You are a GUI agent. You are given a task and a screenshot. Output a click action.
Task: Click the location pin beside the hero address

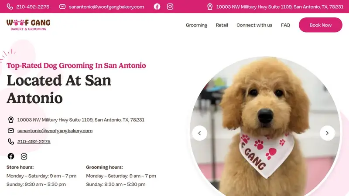(10, 120)
